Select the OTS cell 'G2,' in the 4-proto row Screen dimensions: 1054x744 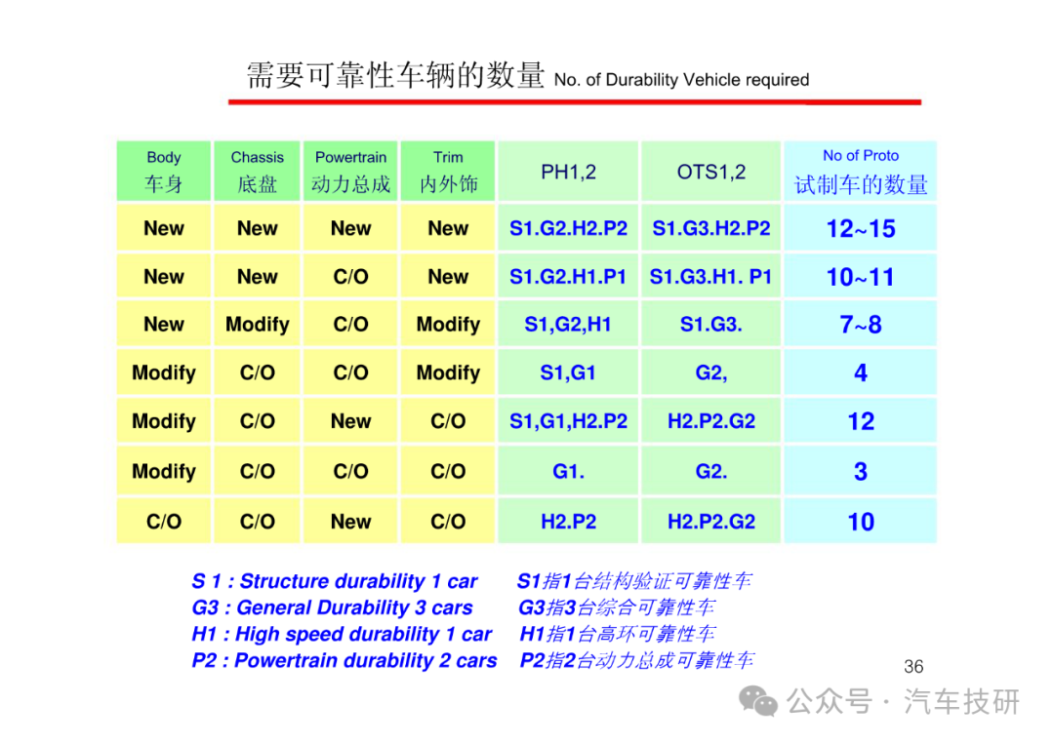pyautogui.click(x=711, y=372)
